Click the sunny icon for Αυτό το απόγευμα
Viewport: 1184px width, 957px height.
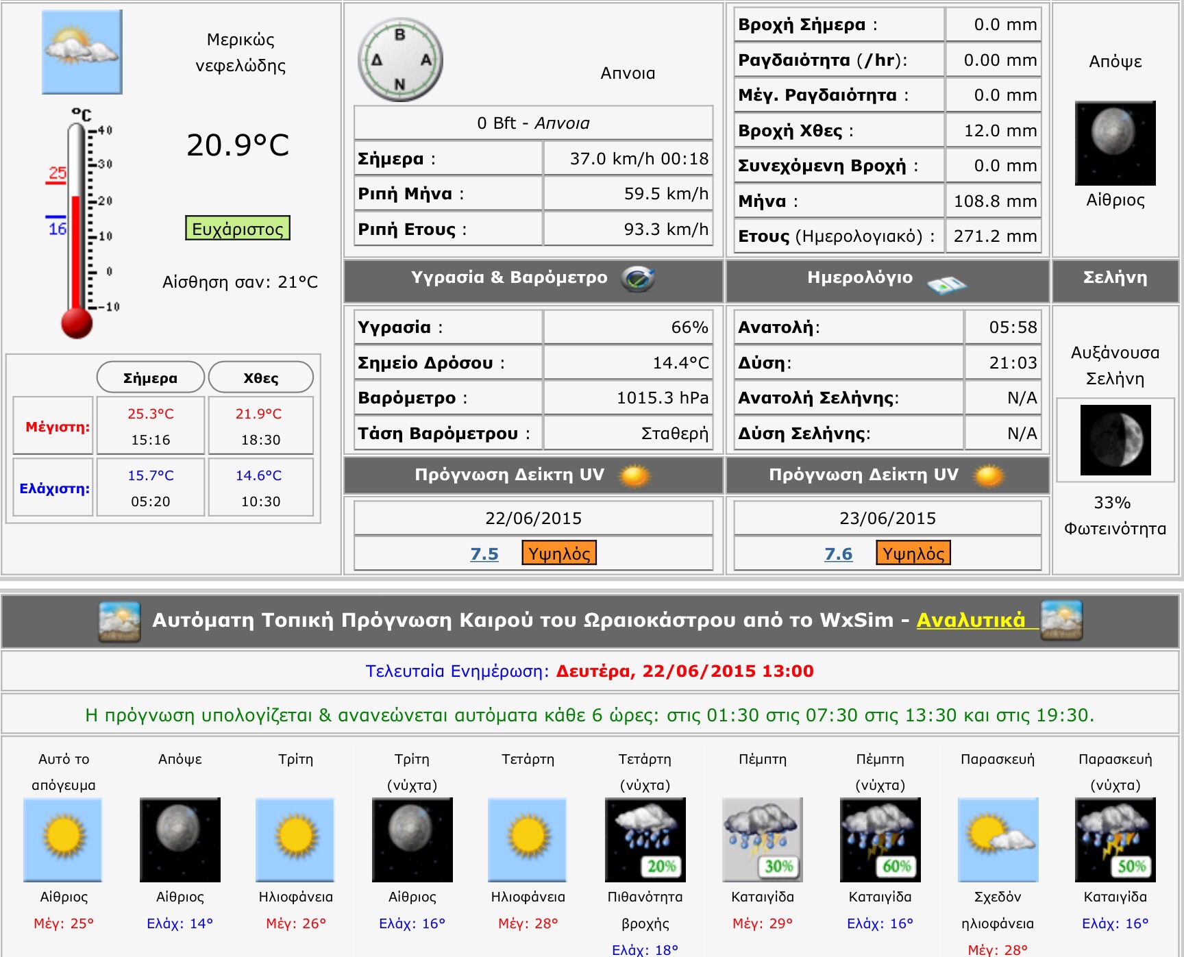63,839
